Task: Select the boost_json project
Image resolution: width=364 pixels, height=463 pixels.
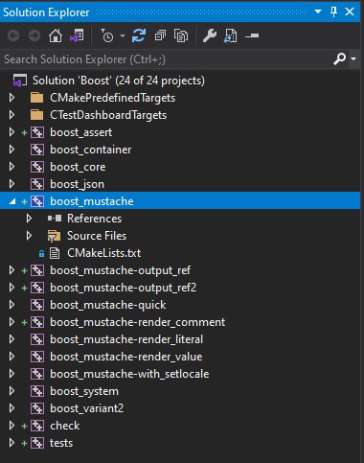Action: click(x=77, y=184)
